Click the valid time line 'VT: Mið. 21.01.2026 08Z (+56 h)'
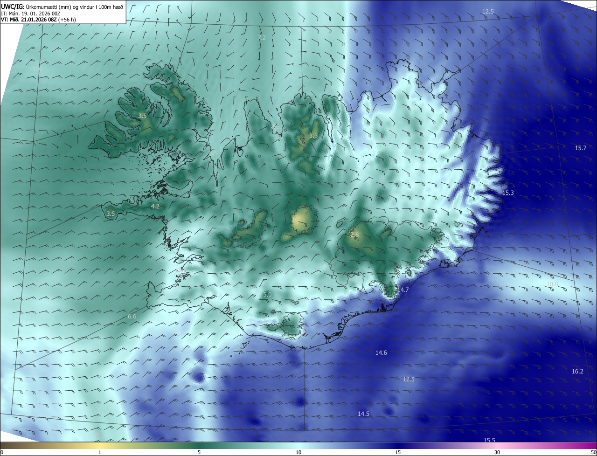The image size is (597, 456). [39, 20]
